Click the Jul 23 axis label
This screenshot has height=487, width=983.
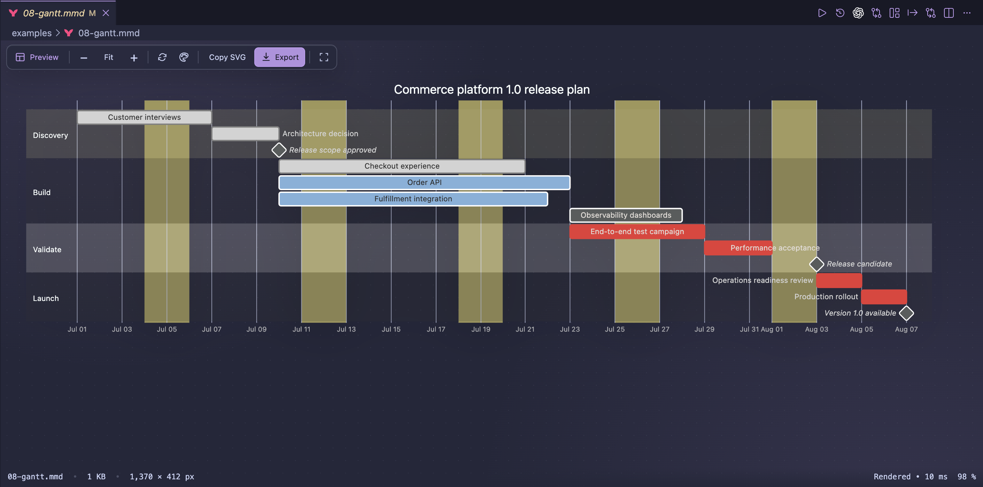[570, 329]
